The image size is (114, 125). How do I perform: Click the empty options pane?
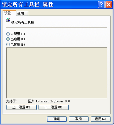(x=57, y=73)
